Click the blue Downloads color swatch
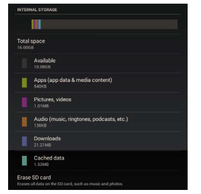 [x=24, y=141]
